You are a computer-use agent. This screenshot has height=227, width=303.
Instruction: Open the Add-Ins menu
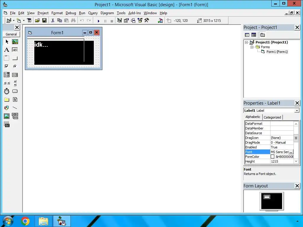[135, 13]
